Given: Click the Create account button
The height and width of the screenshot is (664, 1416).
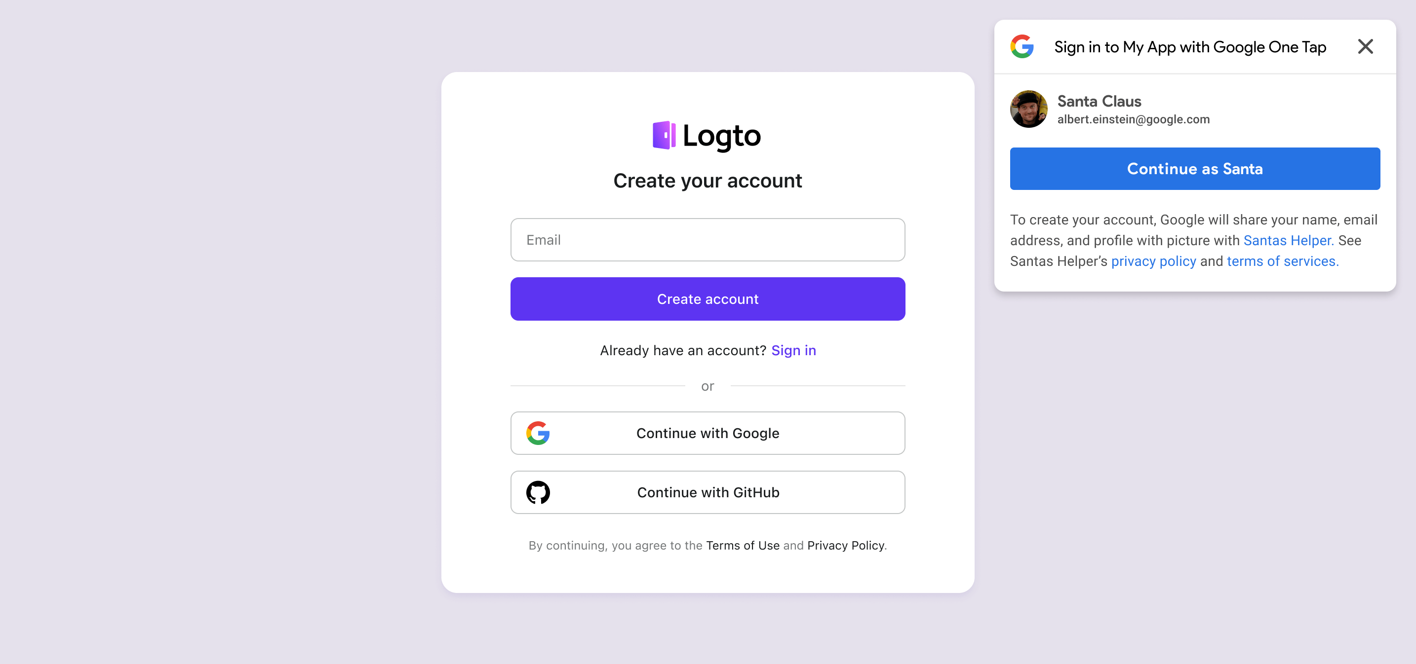Looking at the screenshot, I should coord(707,298).
